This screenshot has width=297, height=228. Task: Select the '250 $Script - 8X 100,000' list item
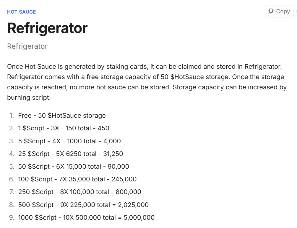pyautogui.click(x=79, y=192)
